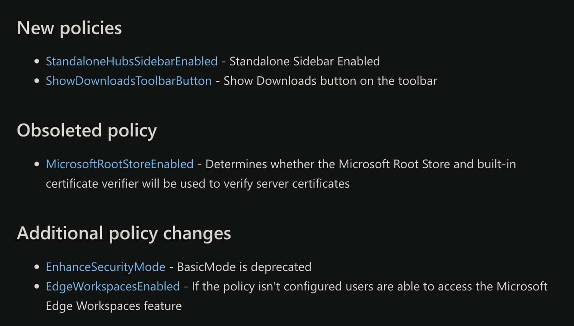Click 'Determines whether the Microsoft Root Store' text
574x326 pixels.
[328, 164]
